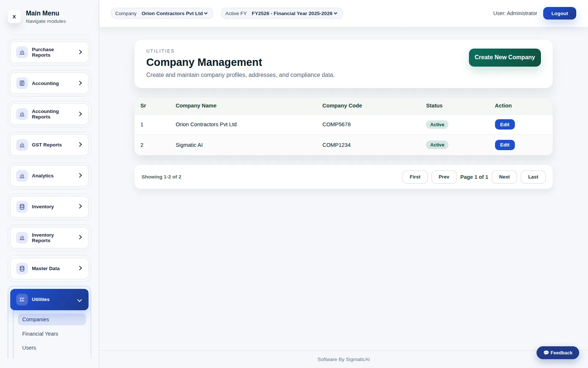This screenshot has height=368, width=588.
Task: Click the Inventory database icon
Action: tap(22, 207)
